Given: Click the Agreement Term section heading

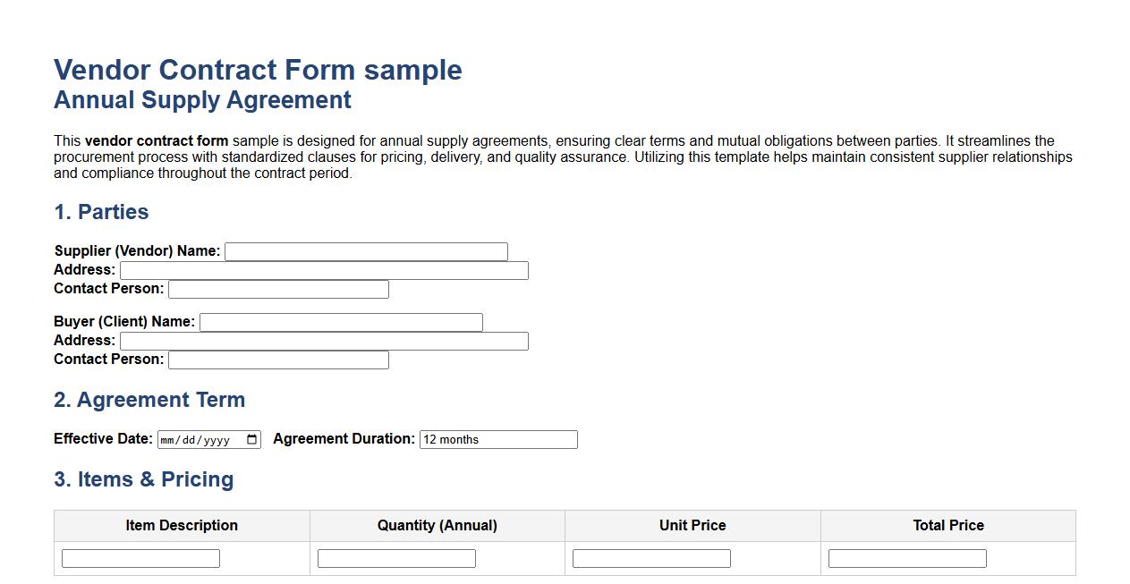Looking at the screenshot, I should (x=149, y=400).
